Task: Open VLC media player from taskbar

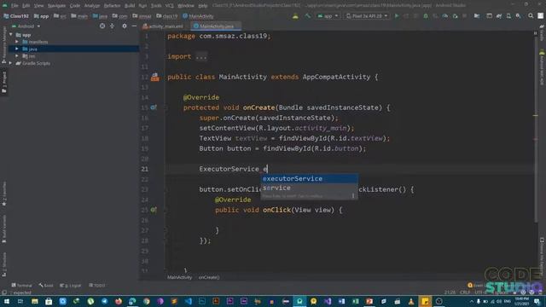Action: (411, 301)
